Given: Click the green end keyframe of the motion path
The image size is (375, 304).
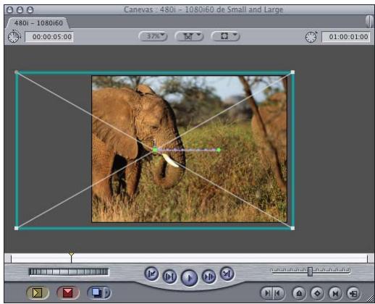Looking at the screenshot, I should click(219, 150).
